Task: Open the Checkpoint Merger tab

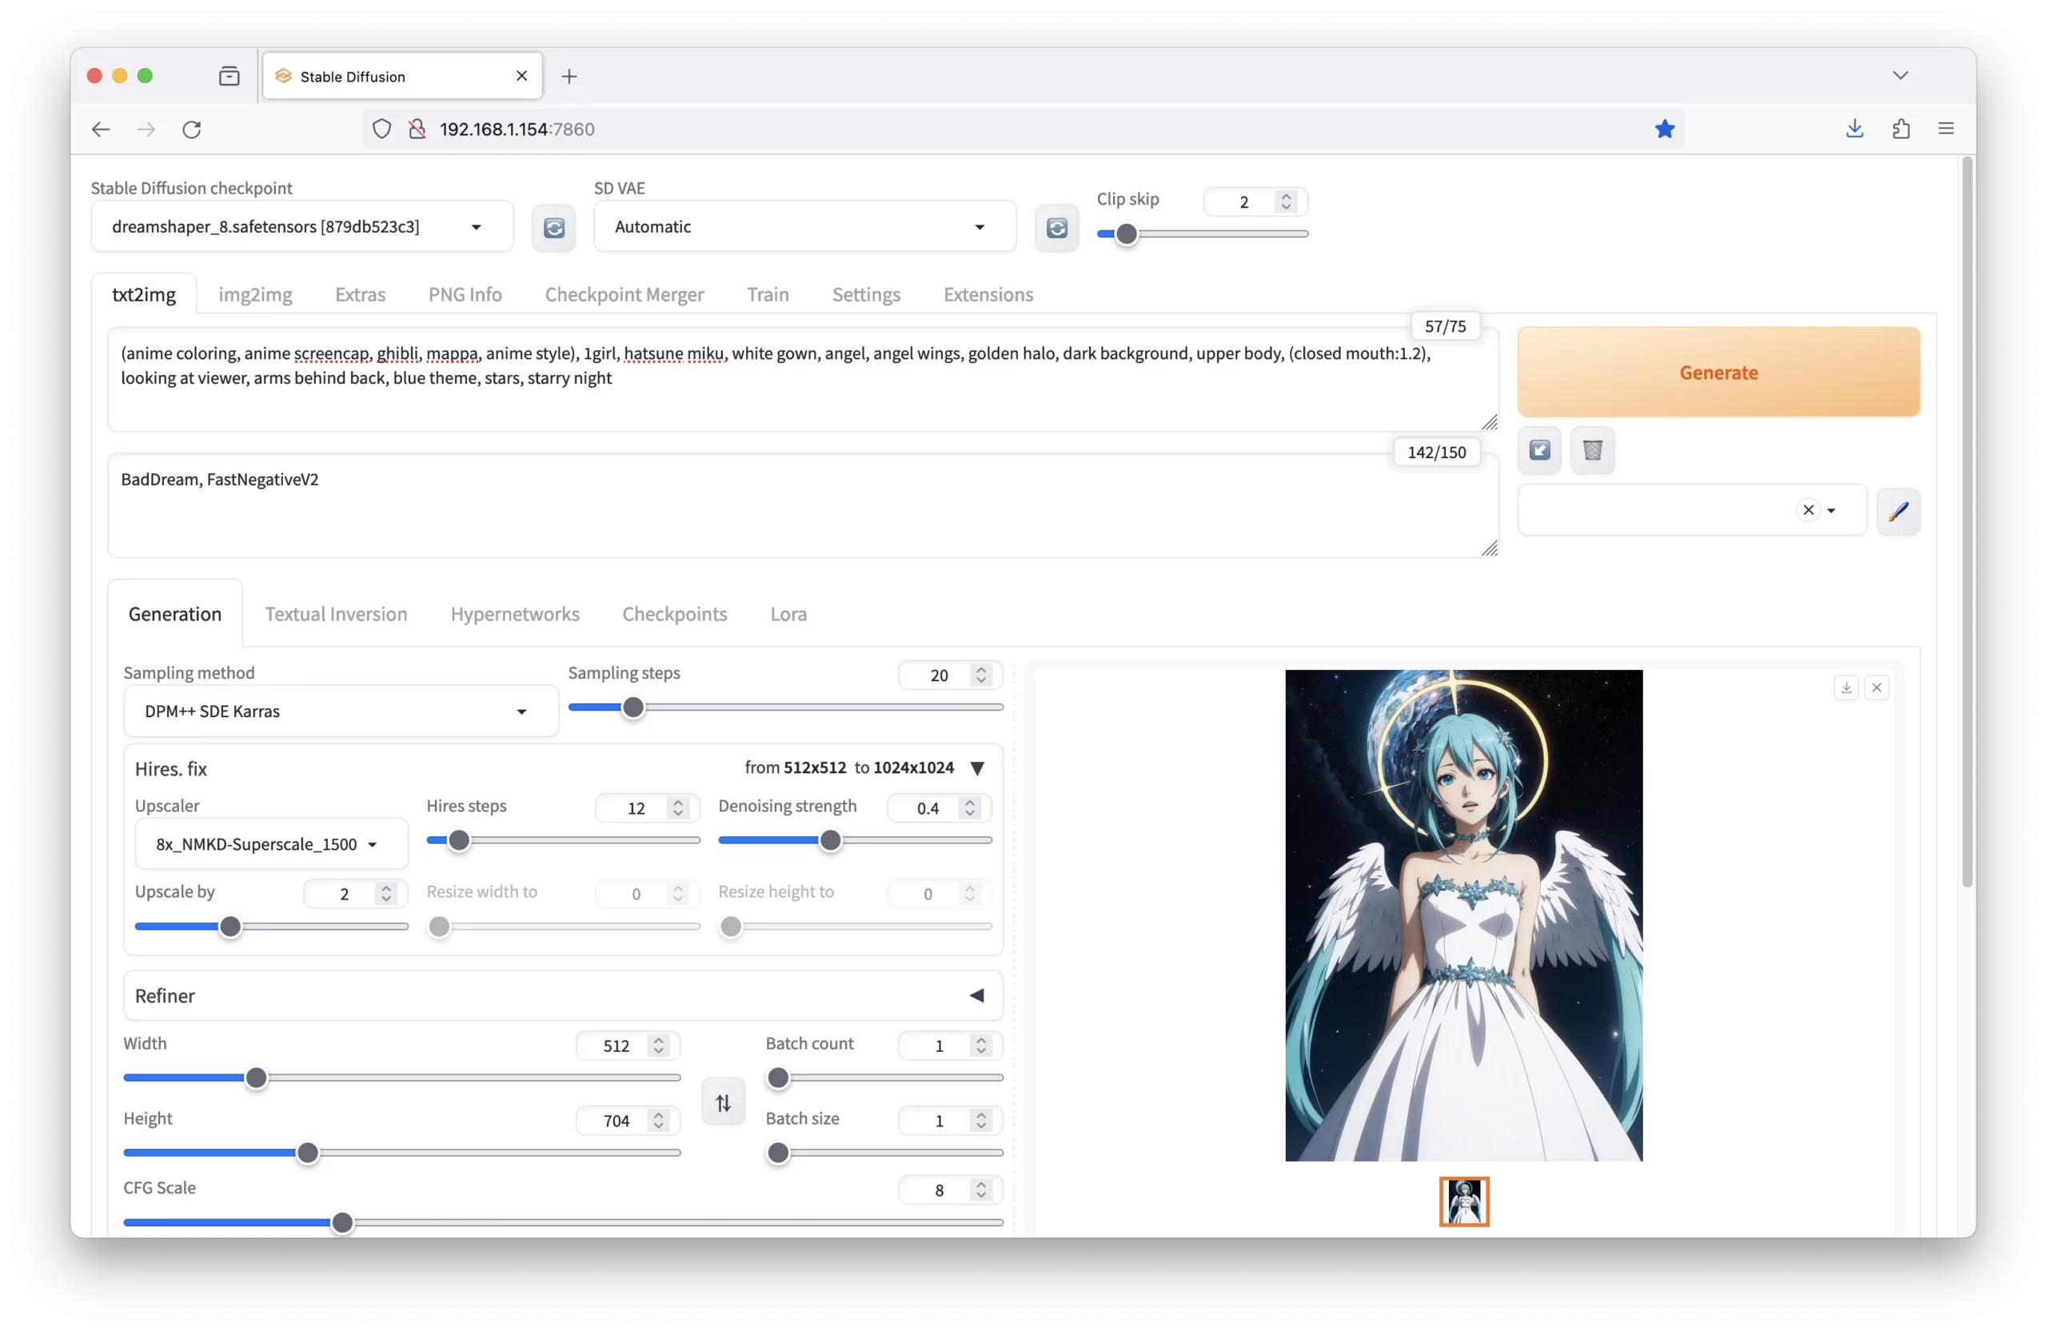Action: click(x=624, y=294)
